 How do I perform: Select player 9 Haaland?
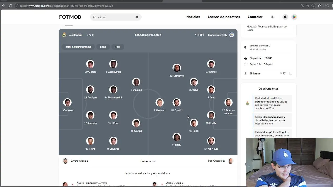[159, 105]
